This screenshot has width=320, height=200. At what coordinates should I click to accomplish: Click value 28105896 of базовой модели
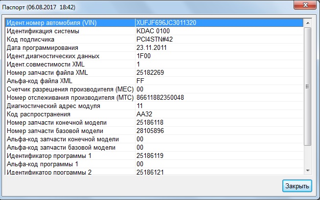[x=150, y=131]
